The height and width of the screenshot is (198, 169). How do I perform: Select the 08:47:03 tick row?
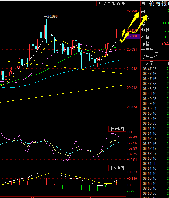point(155,69)
